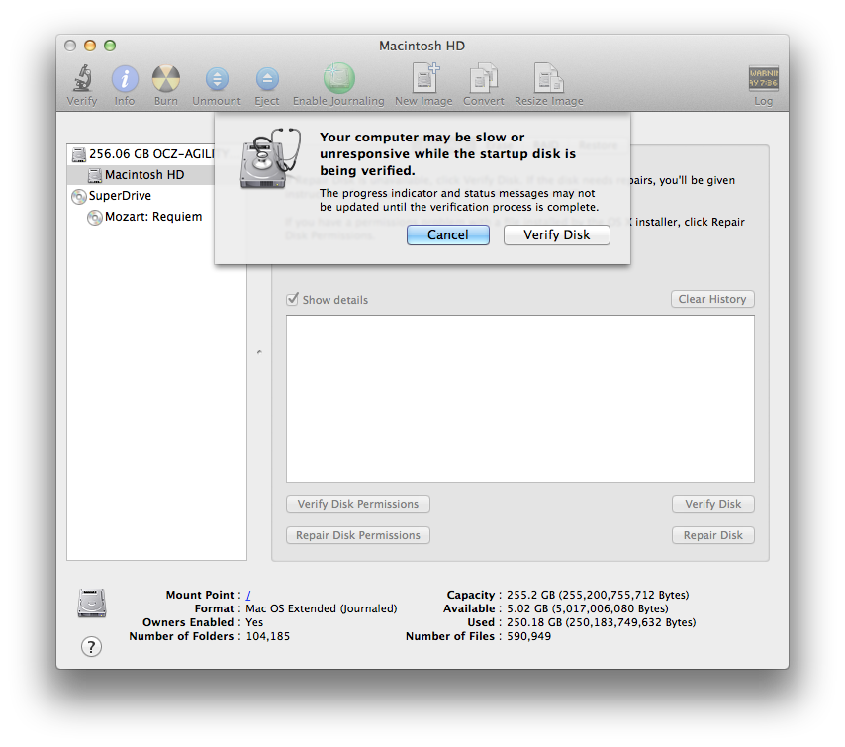The image size is (845, 747).
Task: Click the zoom green window button
Action: (110, 46)
